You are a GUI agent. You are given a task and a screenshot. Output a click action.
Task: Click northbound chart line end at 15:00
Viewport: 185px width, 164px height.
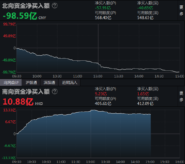179,72
